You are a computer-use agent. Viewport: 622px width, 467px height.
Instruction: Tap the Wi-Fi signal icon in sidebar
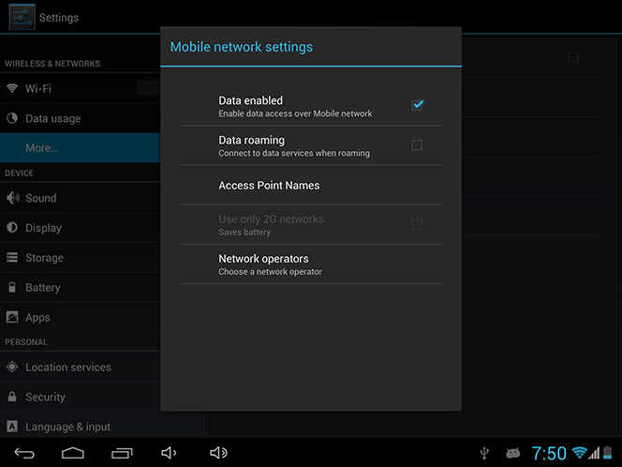12,88
